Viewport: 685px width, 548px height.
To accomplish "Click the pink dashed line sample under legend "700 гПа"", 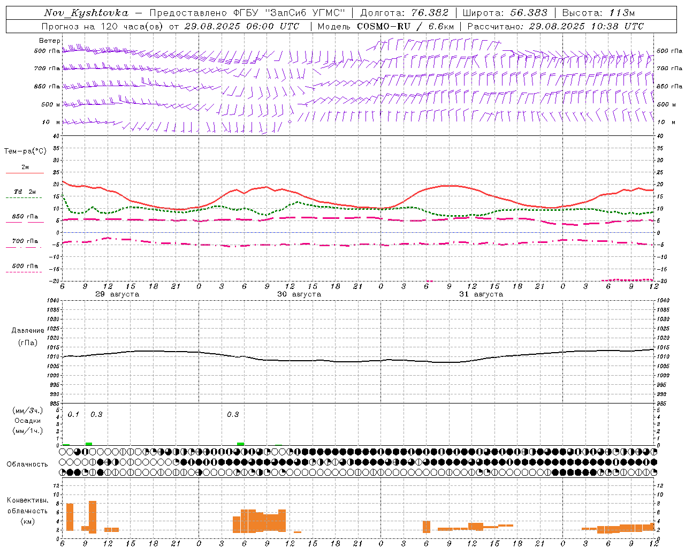I will coord(24,248).
